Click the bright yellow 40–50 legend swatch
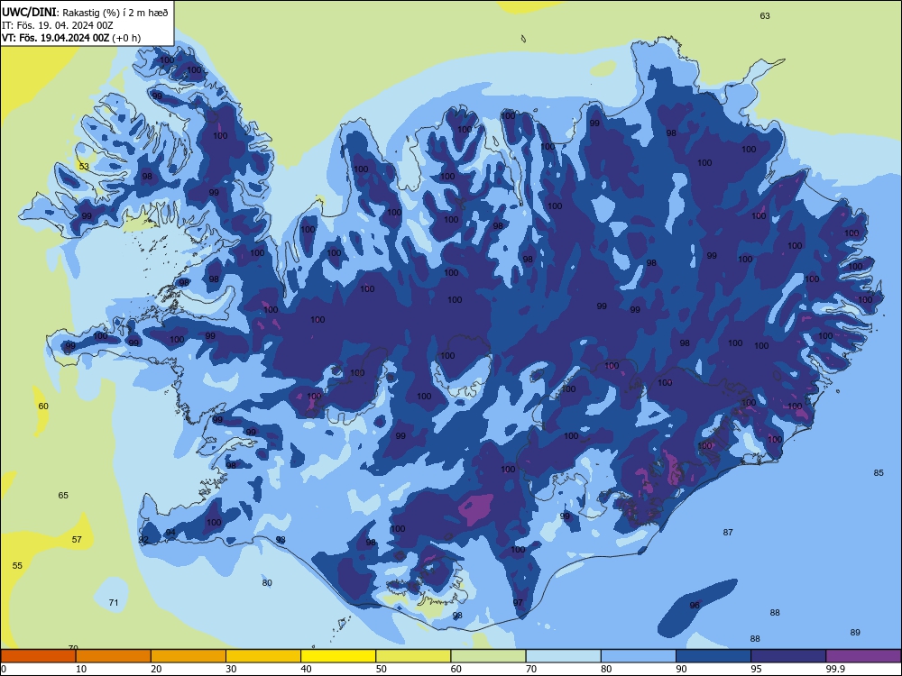Viewport: 902px width, 676px height. (x=338, y=656)
